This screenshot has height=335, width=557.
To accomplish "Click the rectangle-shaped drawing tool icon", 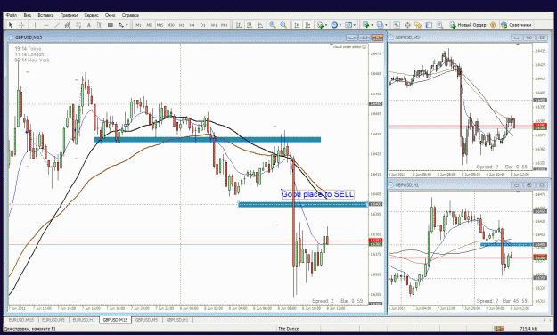I will tap(111, 25).
